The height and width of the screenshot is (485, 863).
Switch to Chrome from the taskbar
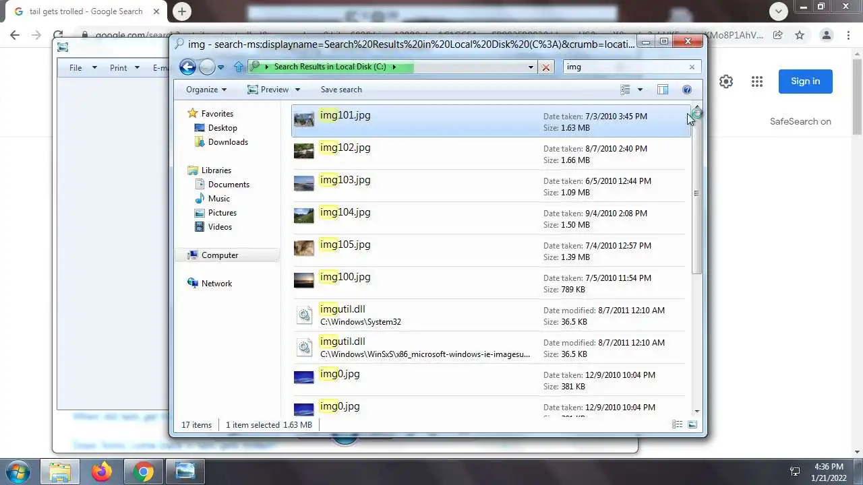(143, 472)
